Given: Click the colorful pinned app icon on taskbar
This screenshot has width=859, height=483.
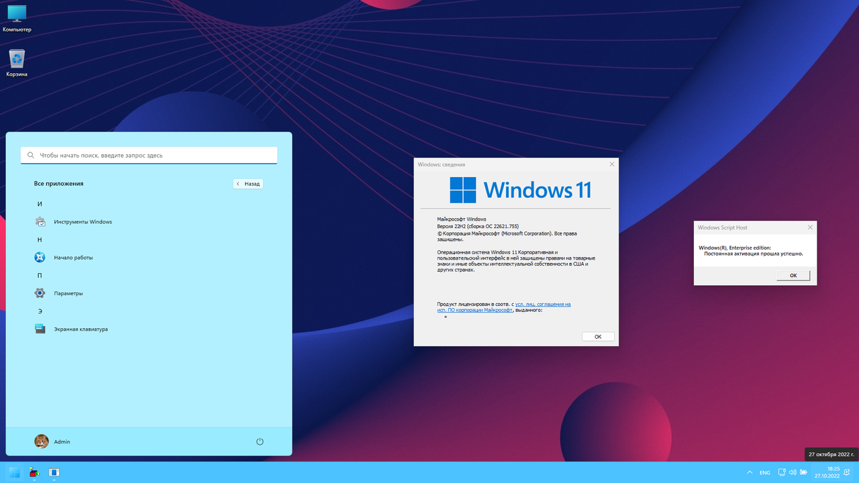Looking at the screenshot, I should point(34,472).
